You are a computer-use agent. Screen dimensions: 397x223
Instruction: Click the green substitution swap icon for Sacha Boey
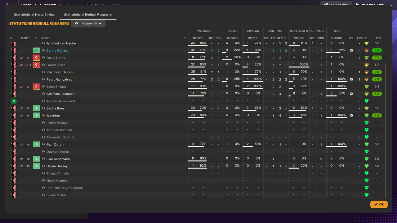pyautogui.click(x=21, y=108)
